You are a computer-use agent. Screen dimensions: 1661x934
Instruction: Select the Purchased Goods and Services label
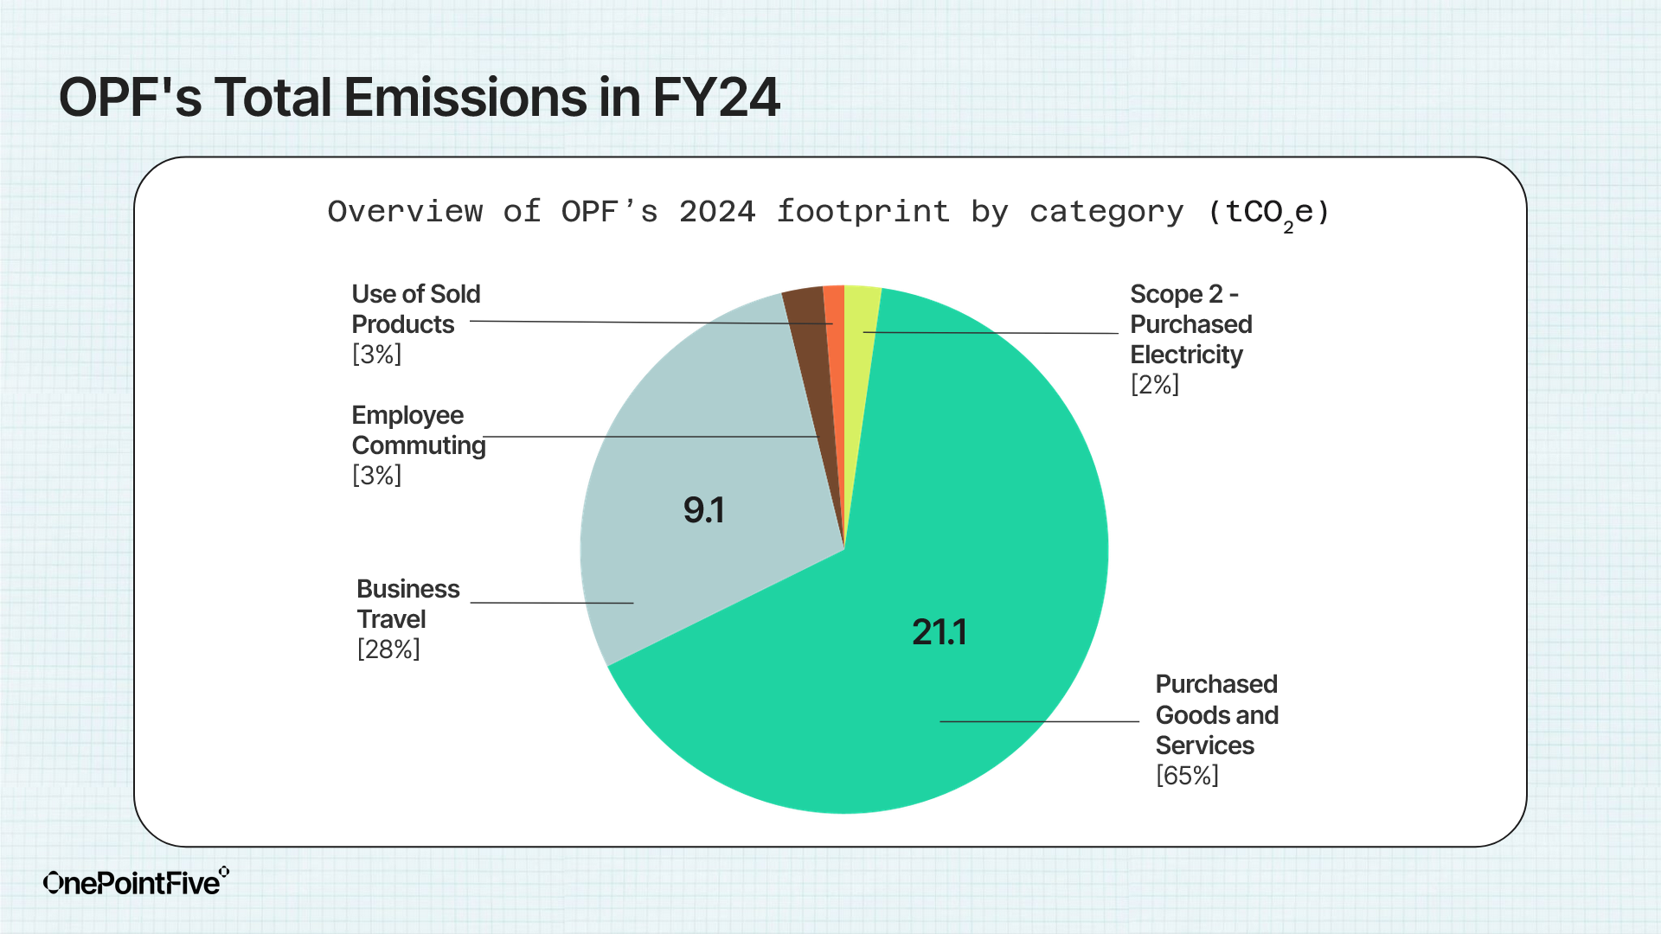(1216, 714)
